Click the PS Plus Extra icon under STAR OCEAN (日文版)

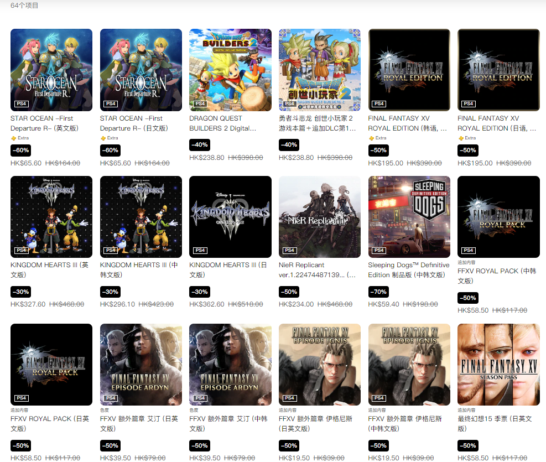pos(103,138)
